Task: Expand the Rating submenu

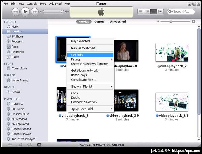Action: (x=90, y=59)
